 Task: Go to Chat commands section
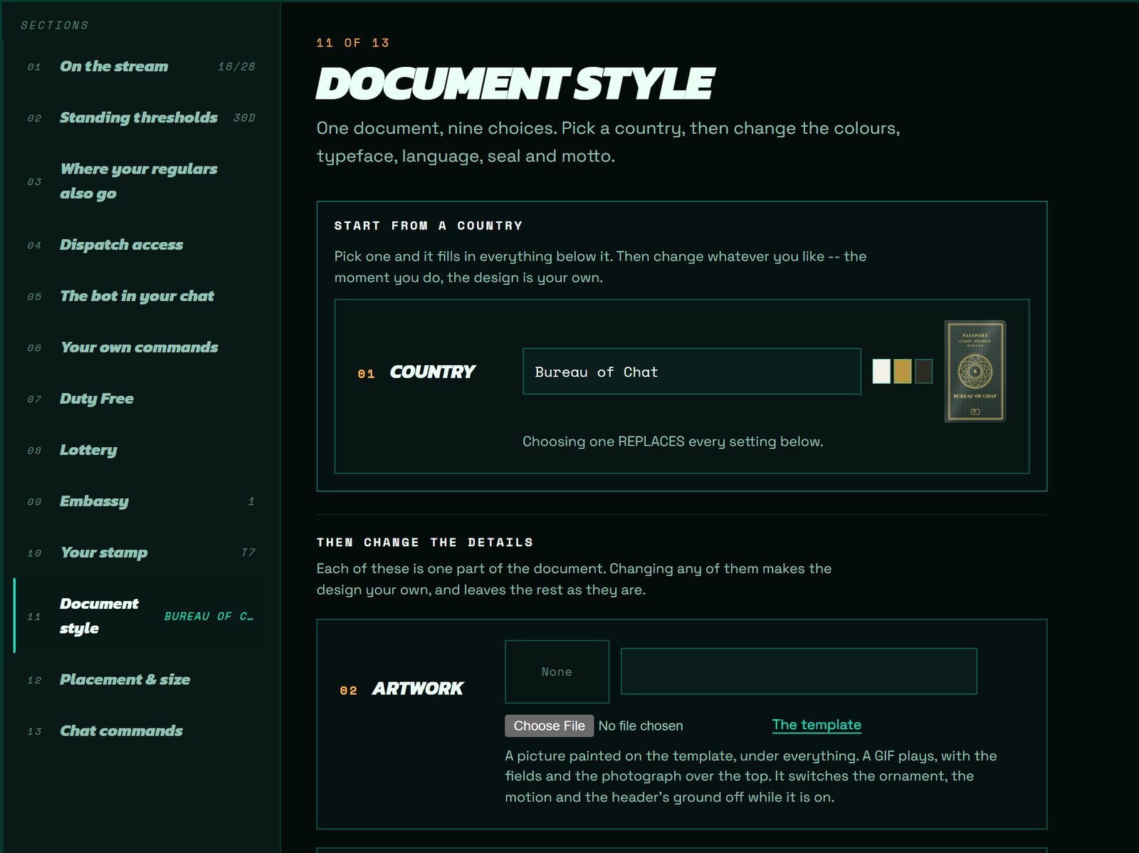coord(141,731)
